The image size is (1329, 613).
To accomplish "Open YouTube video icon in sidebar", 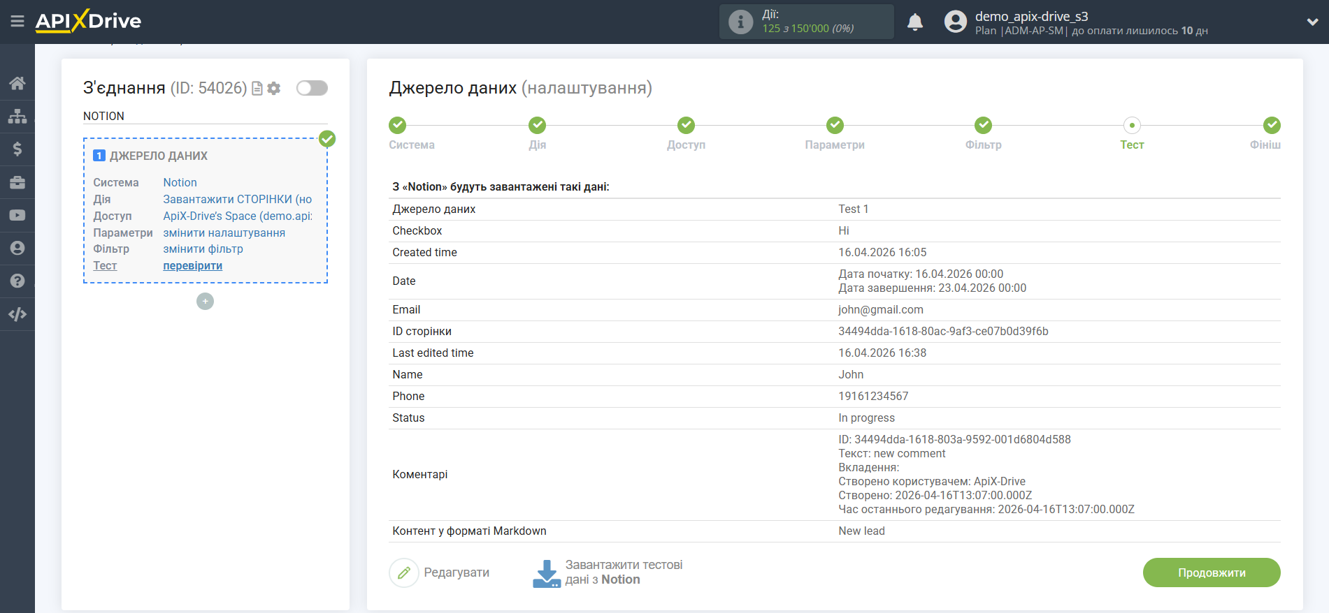I will (17, 215).
